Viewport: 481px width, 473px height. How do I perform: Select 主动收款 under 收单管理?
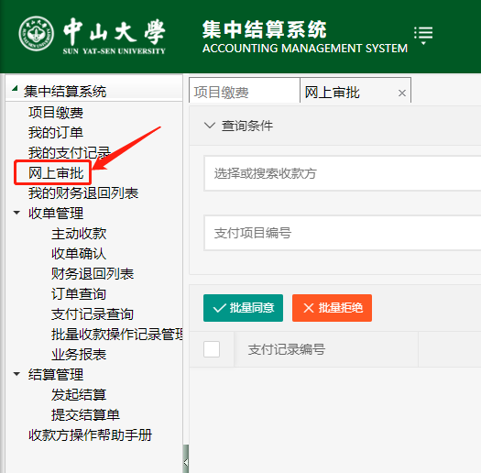pyautogui.click(x=79, y=234)
